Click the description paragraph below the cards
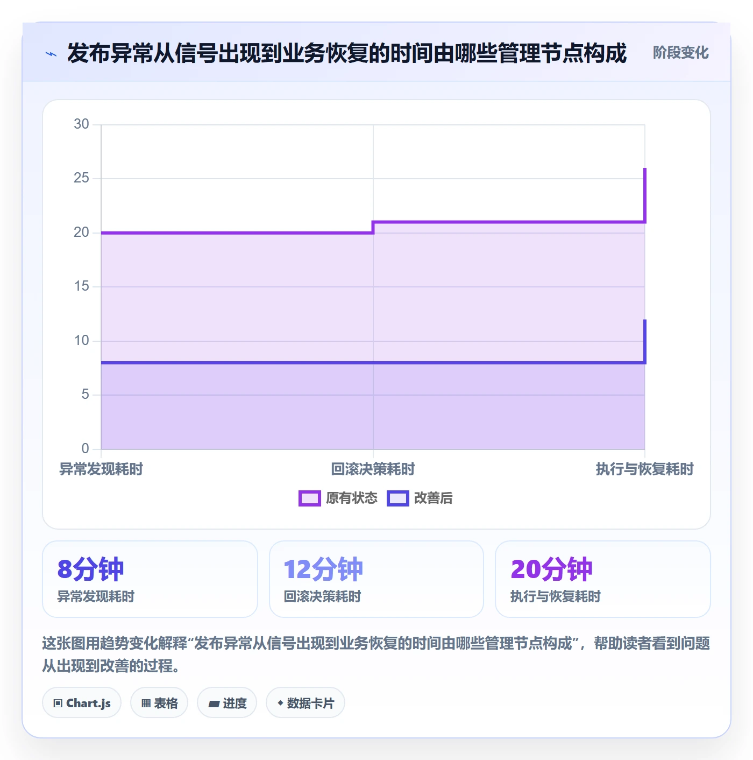Screen dimensions: 753x760 pyautogui.click(x=376, y=655)
